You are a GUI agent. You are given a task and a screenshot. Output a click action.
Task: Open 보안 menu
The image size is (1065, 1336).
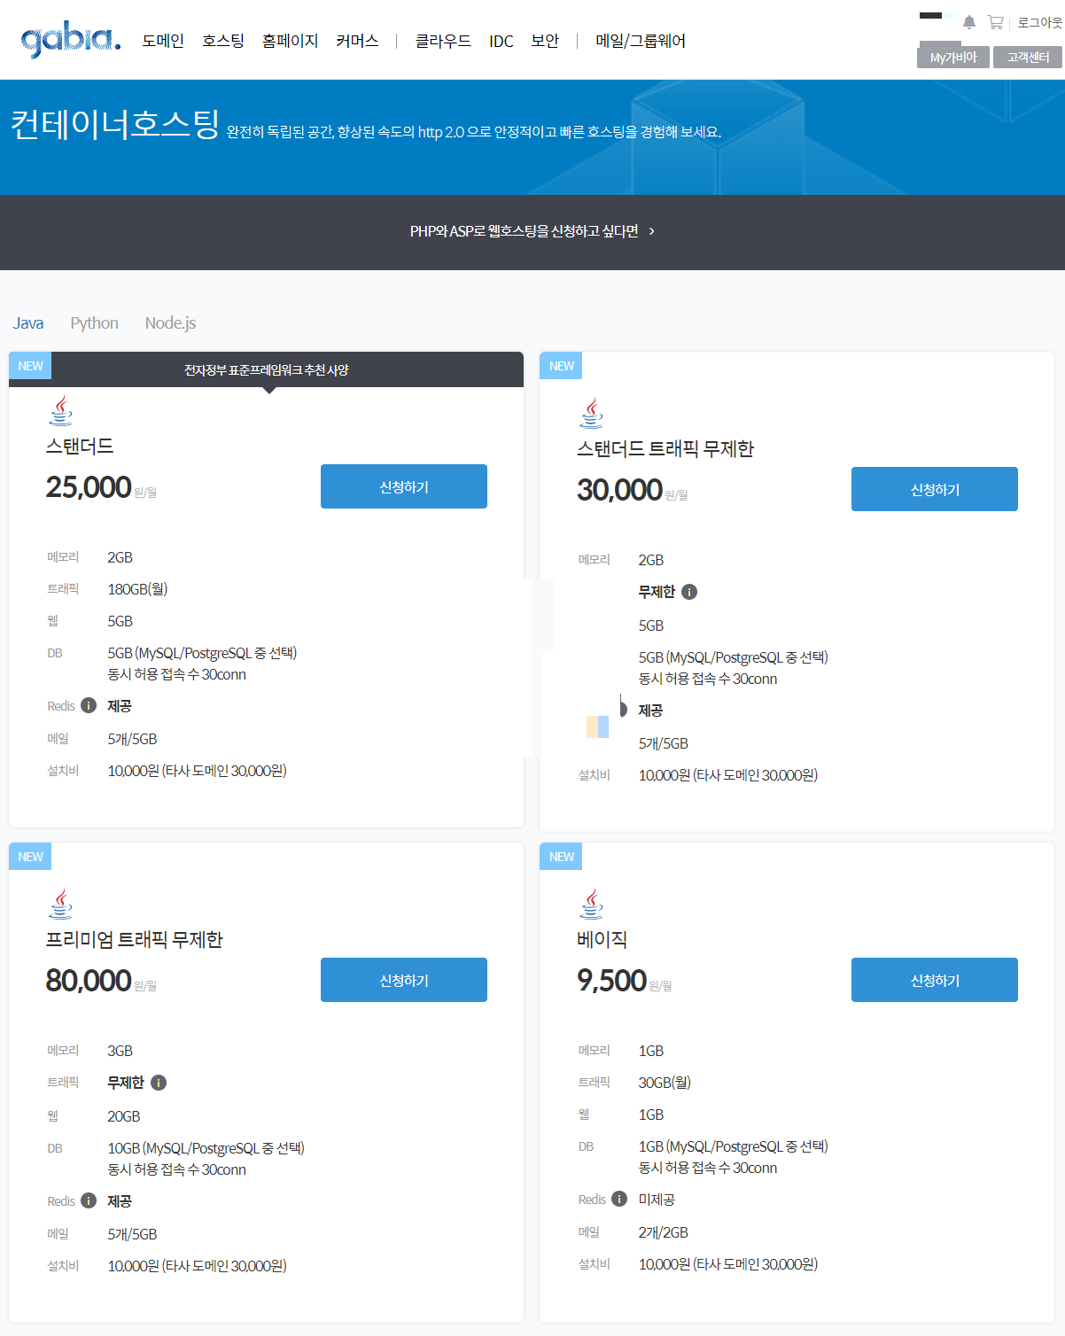pos(545,41)
